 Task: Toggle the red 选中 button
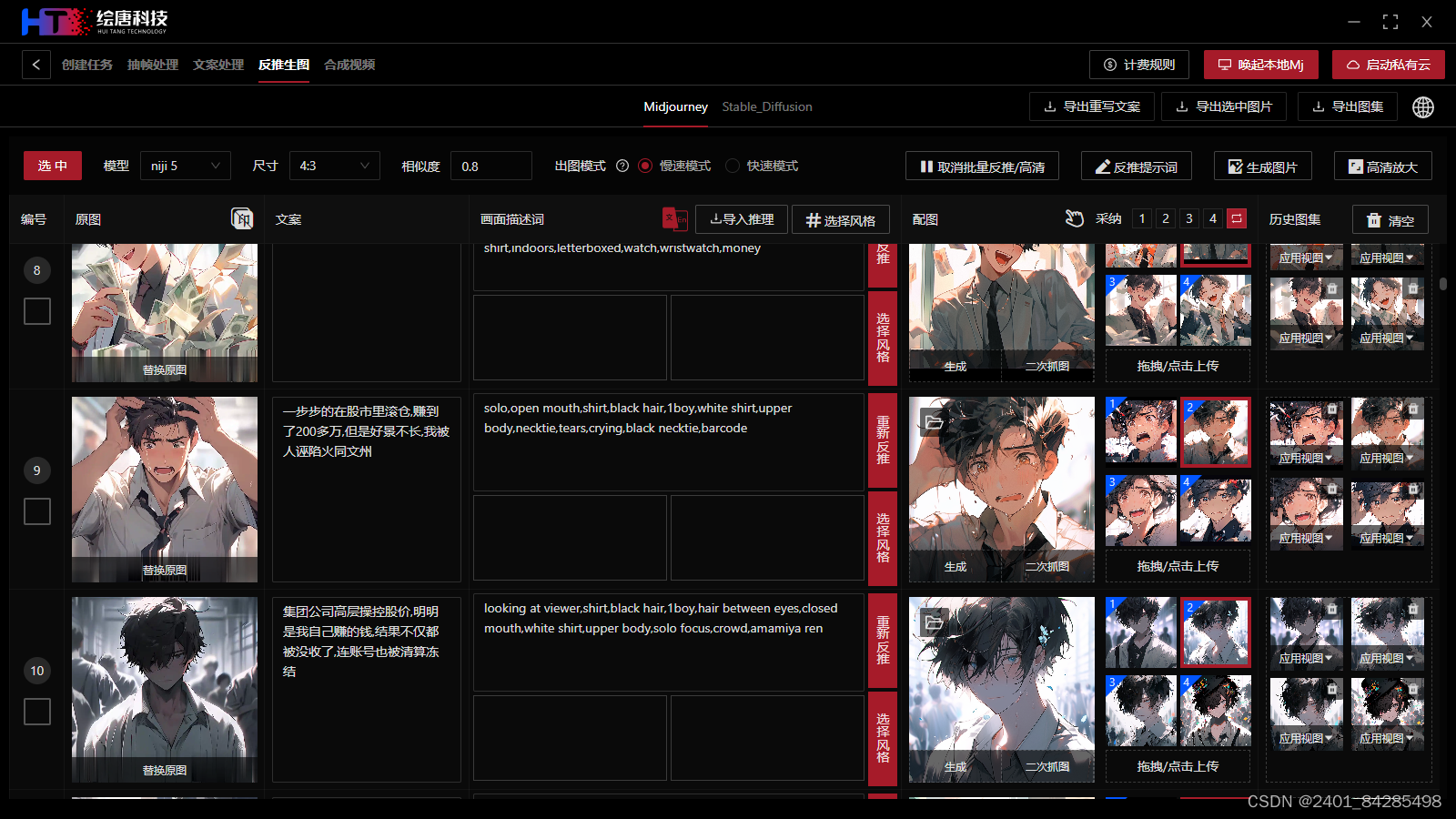53,166
